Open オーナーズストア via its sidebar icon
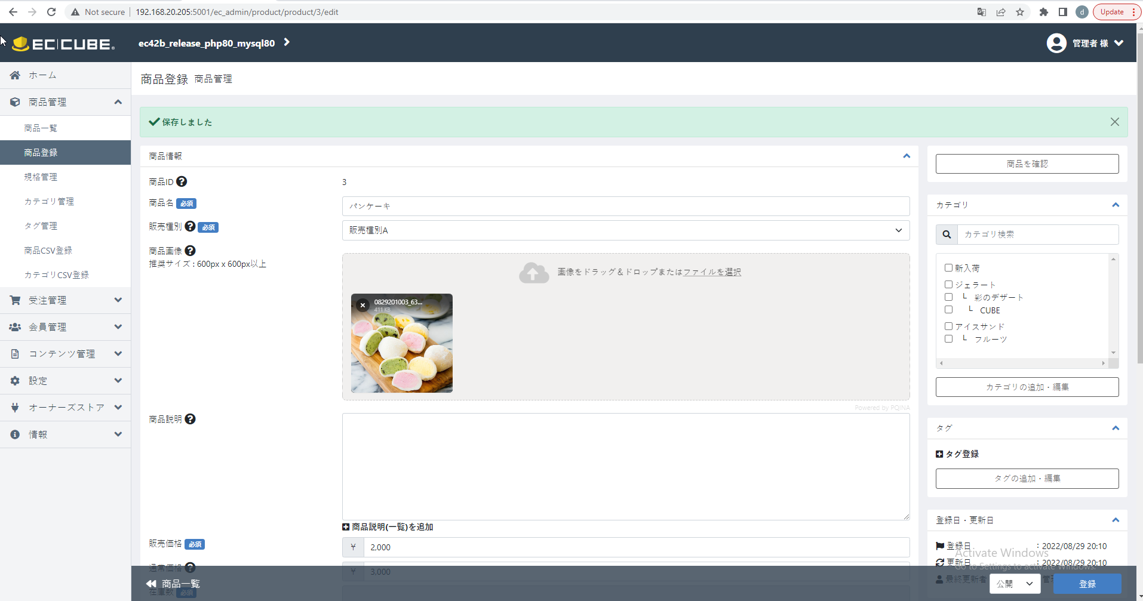 pyautogui.click(x=14, y=407)
